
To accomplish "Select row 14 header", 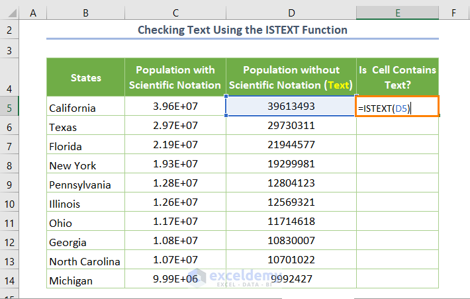I will 9,280.
